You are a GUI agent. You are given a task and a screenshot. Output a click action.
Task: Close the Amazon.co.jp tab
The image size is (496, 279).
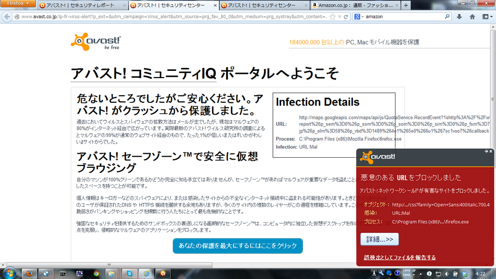[x=397, y=5]
